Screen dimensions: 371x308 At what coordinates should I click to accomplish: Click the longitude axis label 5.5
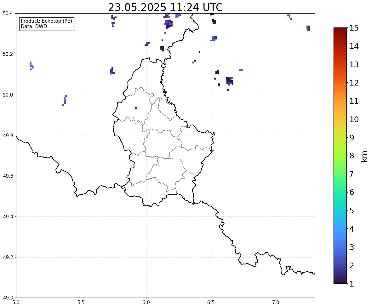[81, 303]
